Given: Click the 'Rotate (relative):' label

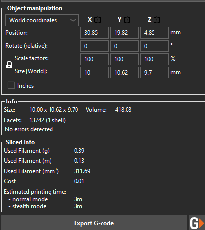Looking at the screenshot, I should [x=26, y=46].
